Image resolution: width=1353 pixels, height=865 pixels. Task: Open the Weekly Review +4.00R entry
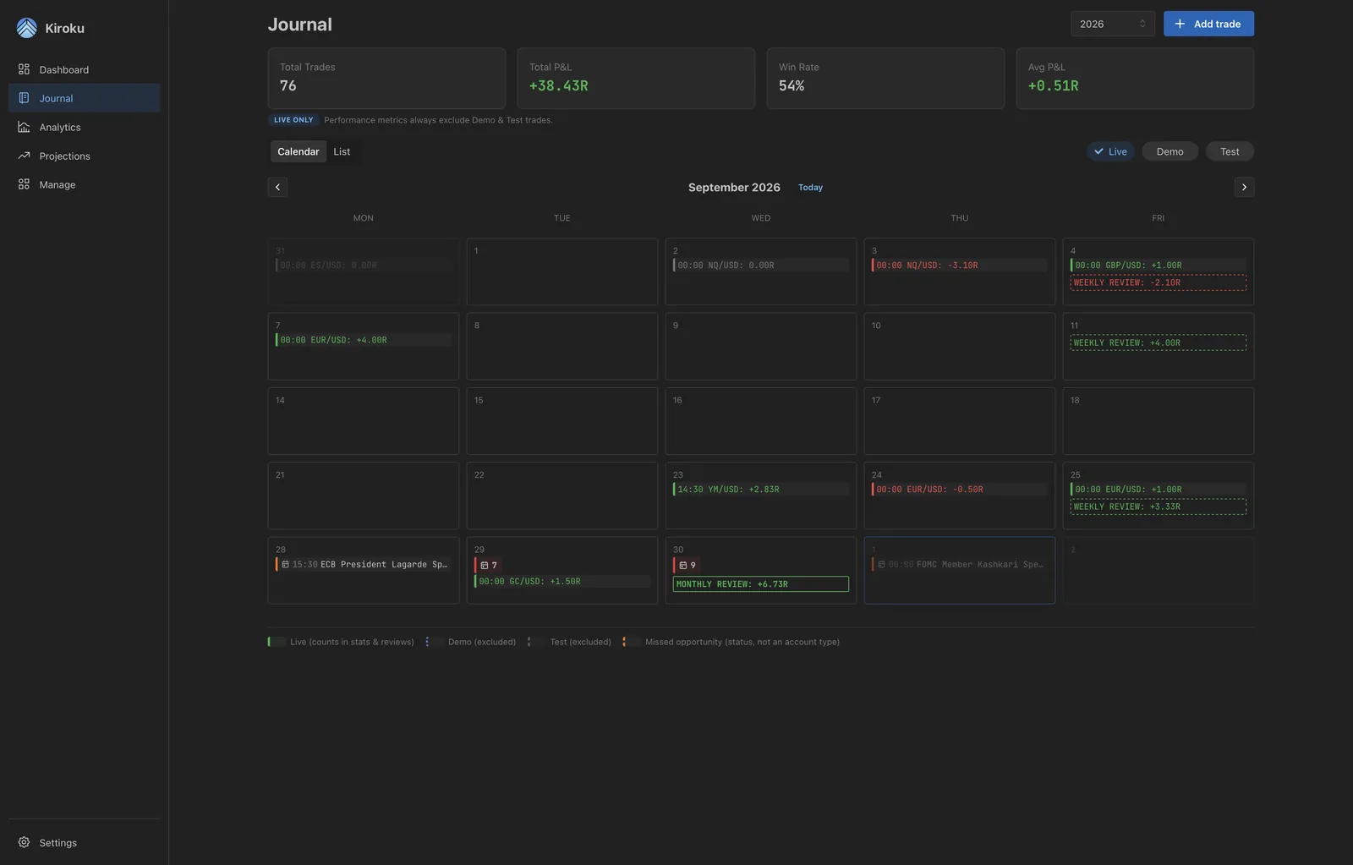point(1159,342)
